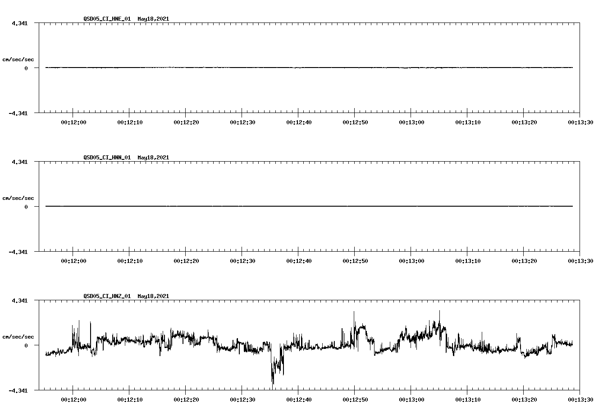This screenshot has width=612, height=416.
Task: Select the 00:12:00 time tick under top plot
Action: (73, 122)
